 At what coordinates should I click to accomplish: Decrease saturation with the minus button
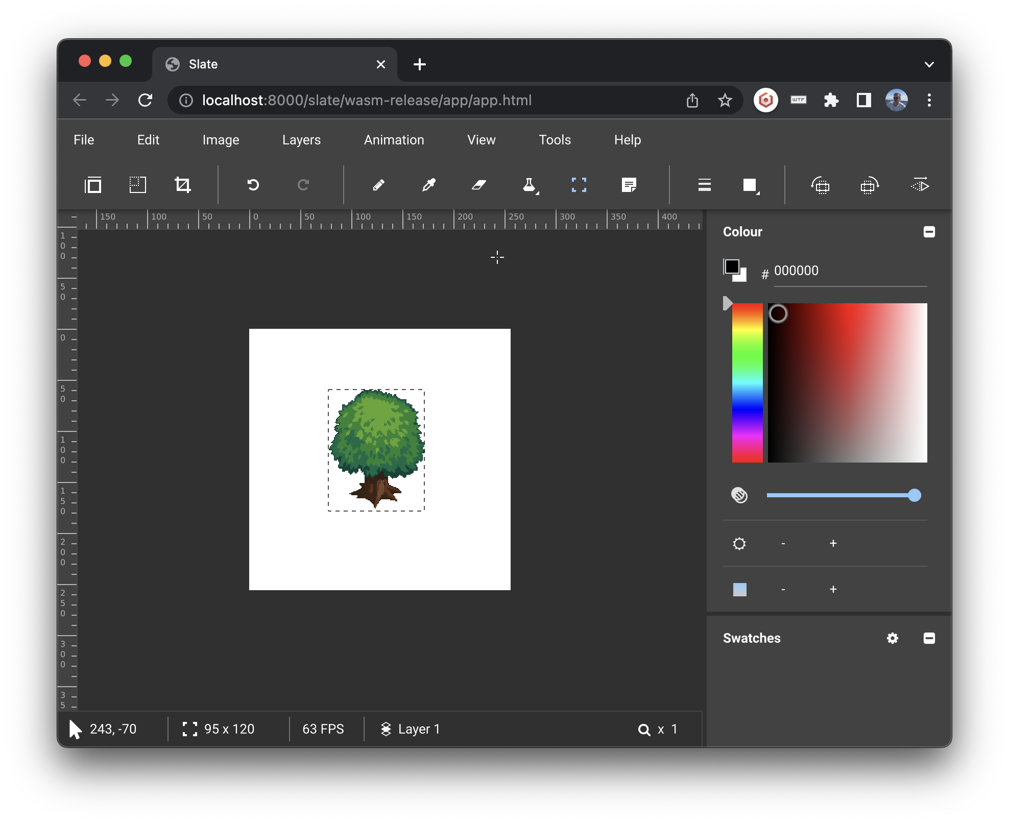pyautogui.click(x=783, y=590)
